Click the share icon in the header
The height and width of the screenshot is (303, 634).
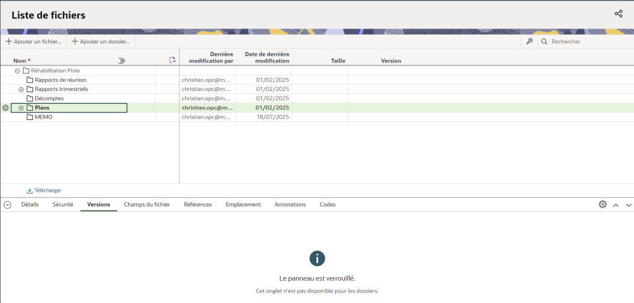point(618,14)
